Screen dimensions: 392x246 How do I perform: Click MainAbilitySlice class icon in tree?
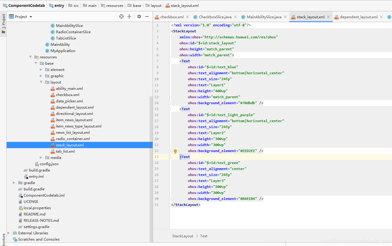53,26
